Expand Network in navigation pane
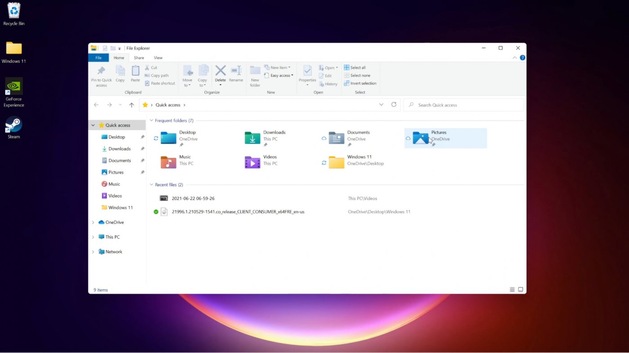The width and height of the screenshot is (629, 353). [93, 252]
